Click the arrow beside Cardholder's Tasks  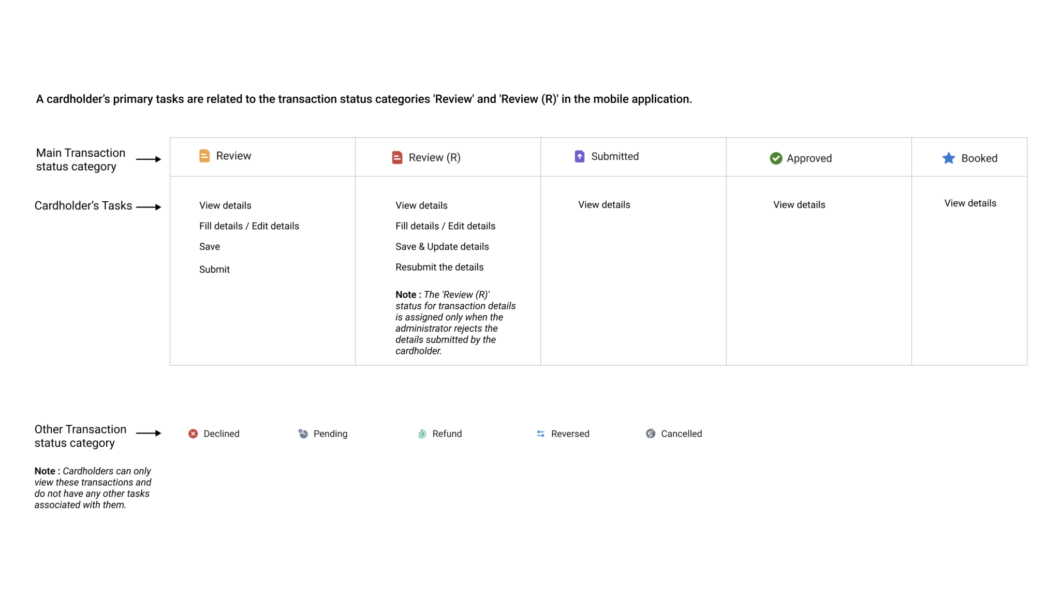coord(149,207)
